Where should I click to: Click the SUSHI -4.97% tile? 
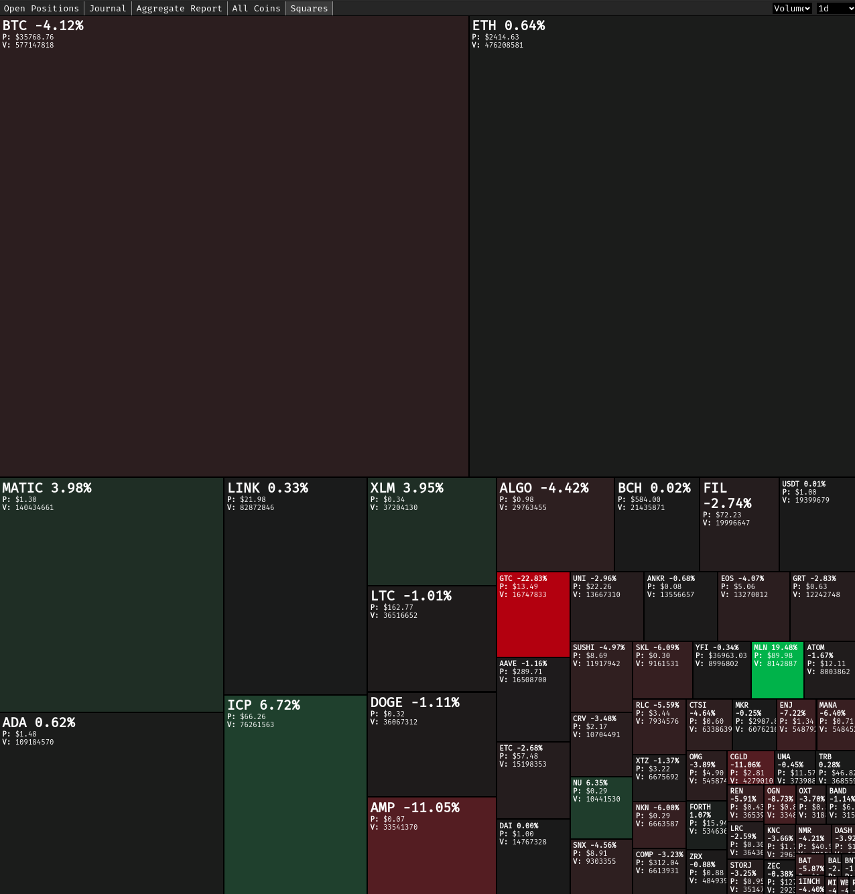(601, 677)
